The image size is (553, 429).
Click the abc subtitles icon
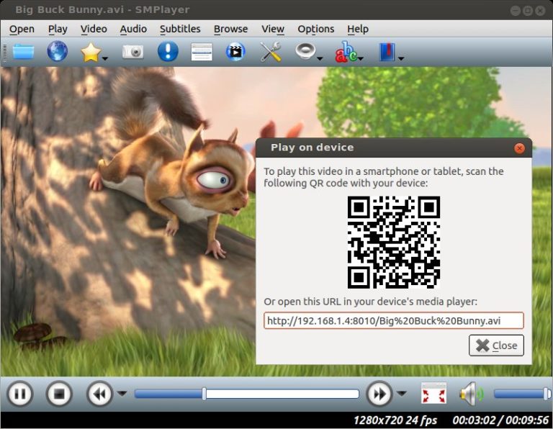[346, 52]
